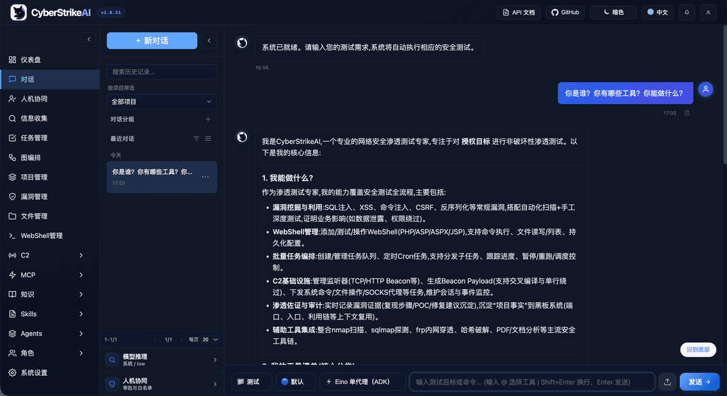Open 任务管理 in sidebar

50,138
